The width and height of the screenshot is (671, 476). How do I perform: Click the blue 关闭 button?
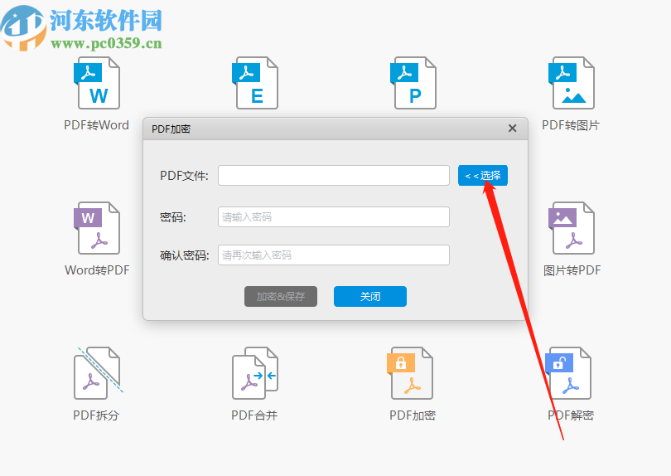coord(370,297)
